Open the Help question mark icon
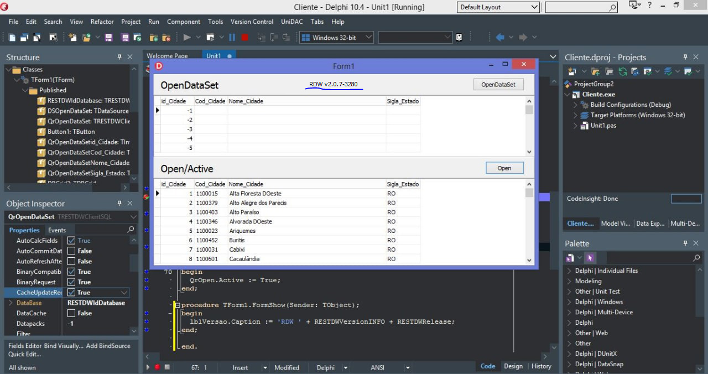708x374 pixels. point(649,6)
